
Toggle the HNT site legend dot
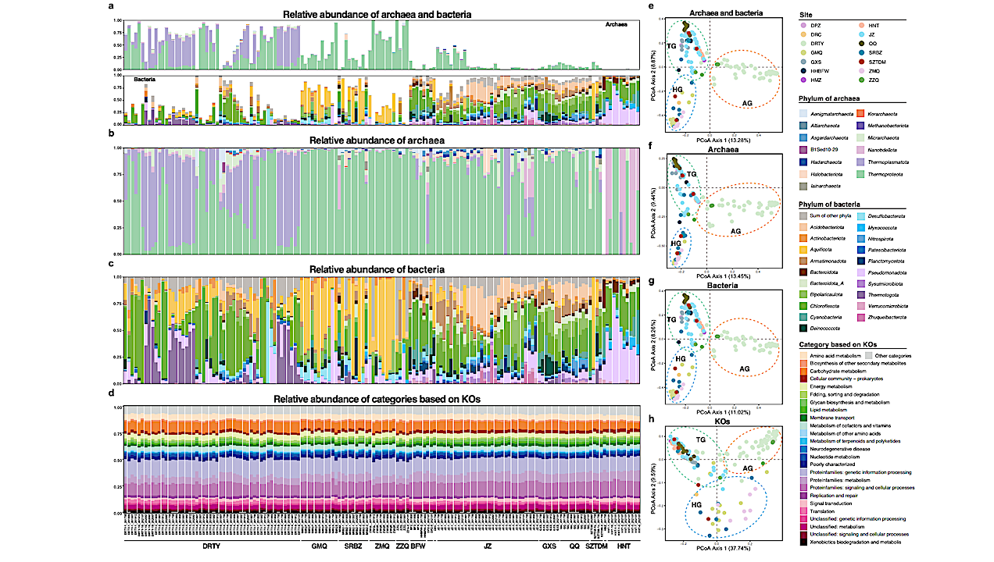click(860, 24)
